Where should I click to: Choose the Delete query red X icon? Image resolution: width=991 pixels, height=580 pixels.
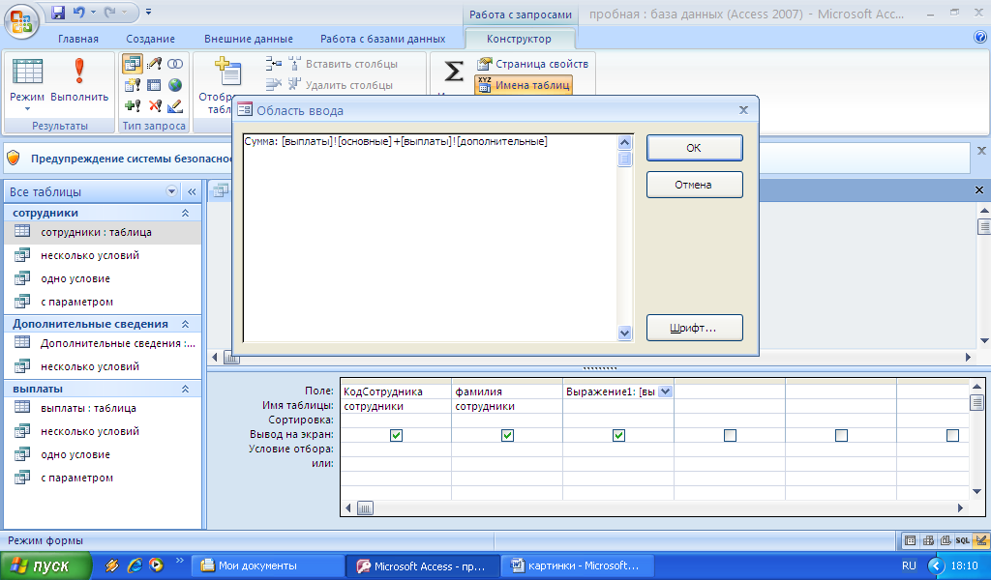click(x=154, y=105)
